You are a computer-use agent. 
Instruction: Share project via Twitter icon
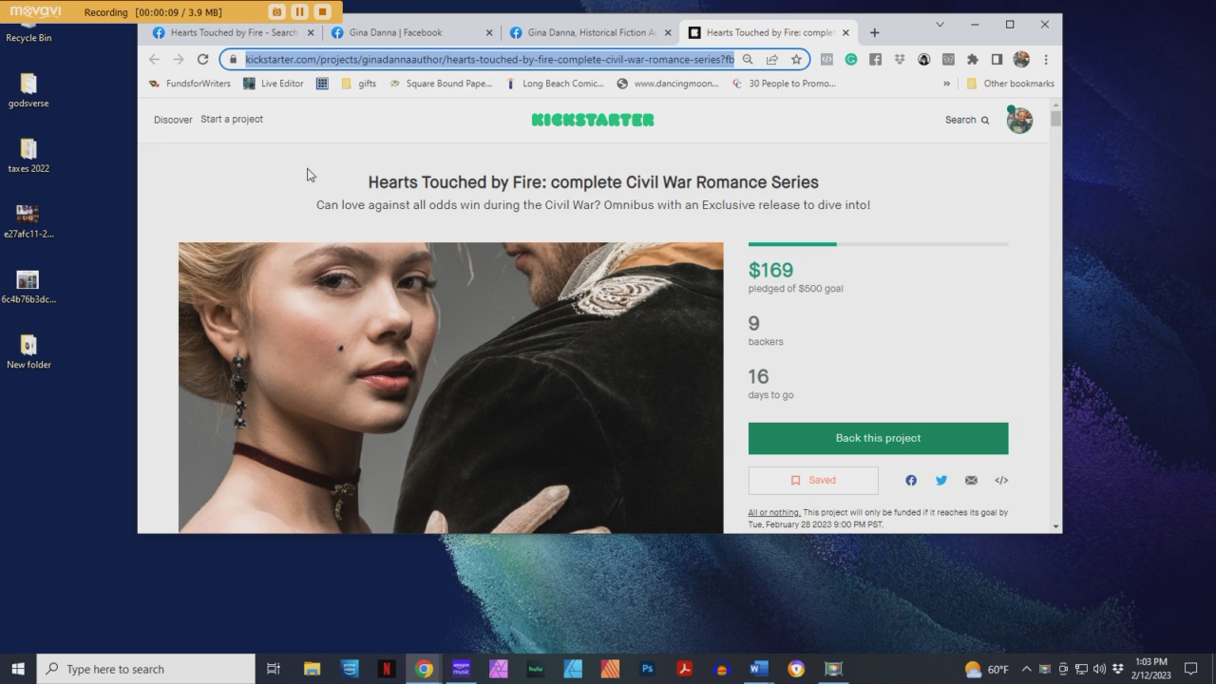click(x=940, y=481)
